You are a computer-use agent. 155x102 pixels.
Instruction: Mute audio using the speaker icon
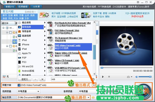pos(137,77)
